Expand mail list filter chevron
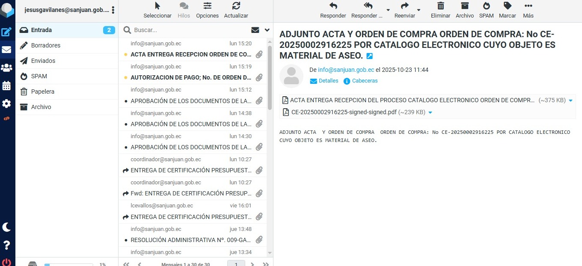 coord(267,30)
